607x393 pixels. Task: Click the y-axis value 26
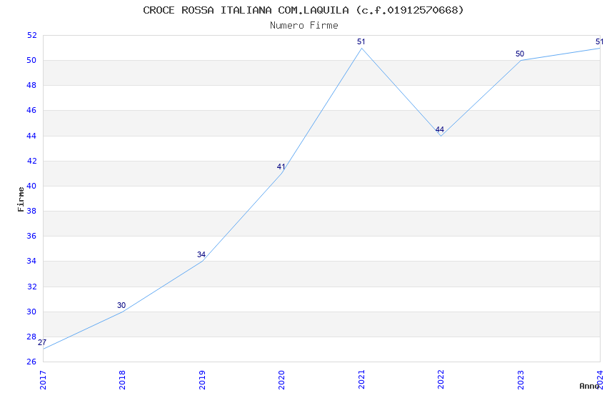pyautogui.click(x=31, y=362)
